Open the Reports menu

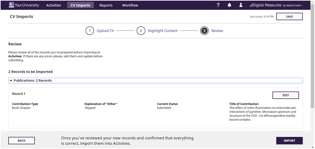click(x=106, y=5)
